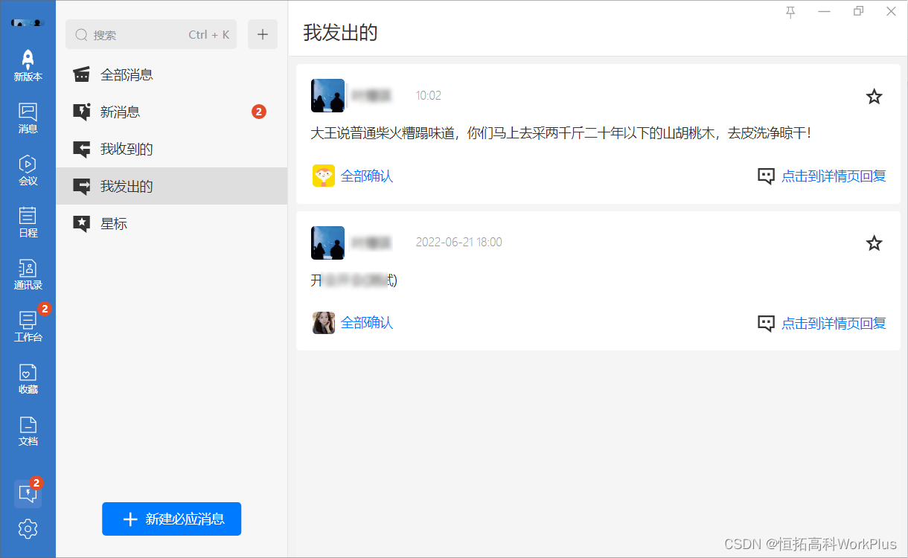Click the reply bubble icon on first message
The image size is (908, 558).
point(765,176)
